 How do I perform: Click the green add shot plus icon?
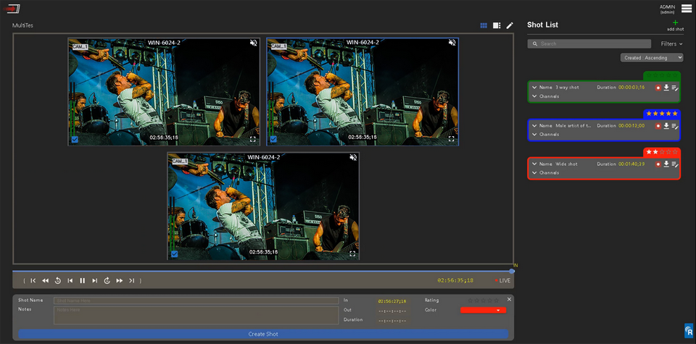pyautogui.click(x=675, y=22)
